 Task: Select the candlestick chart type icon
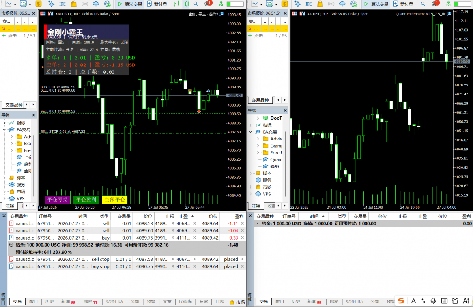click(187, 4)
